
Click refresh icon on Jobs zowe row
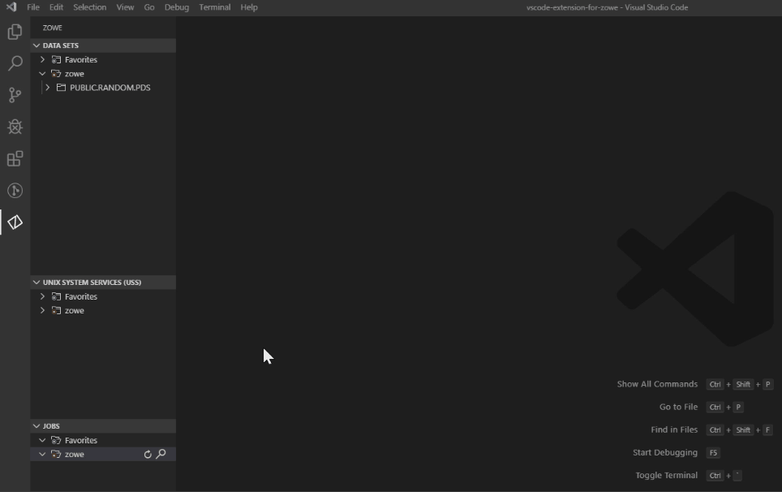pos(148,455)
